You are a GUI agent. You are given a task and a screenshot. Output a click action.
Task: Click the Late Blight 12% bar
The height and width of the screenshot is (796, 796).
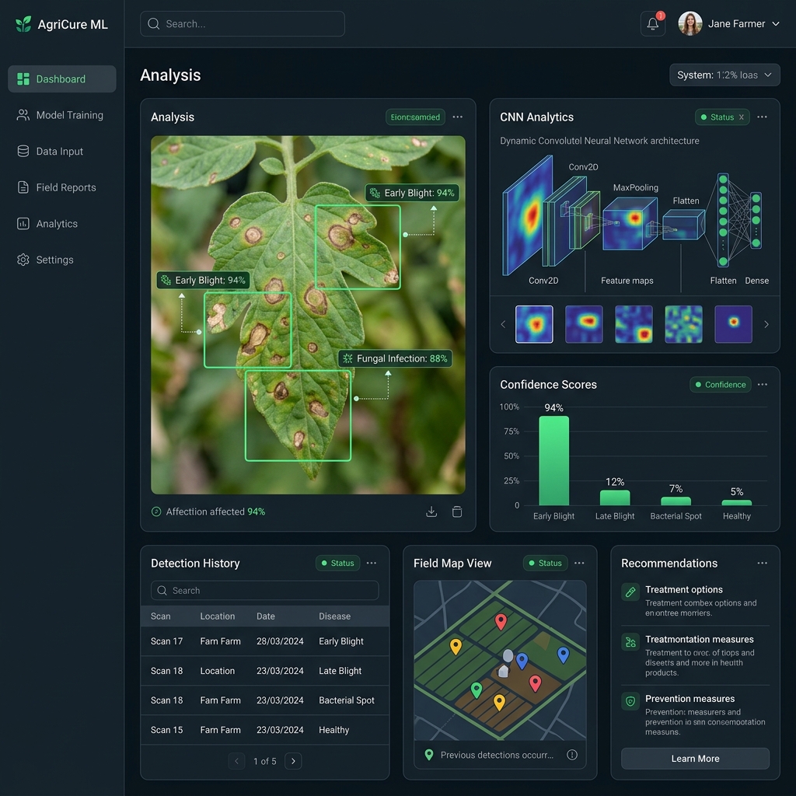[x=615, y=497]
